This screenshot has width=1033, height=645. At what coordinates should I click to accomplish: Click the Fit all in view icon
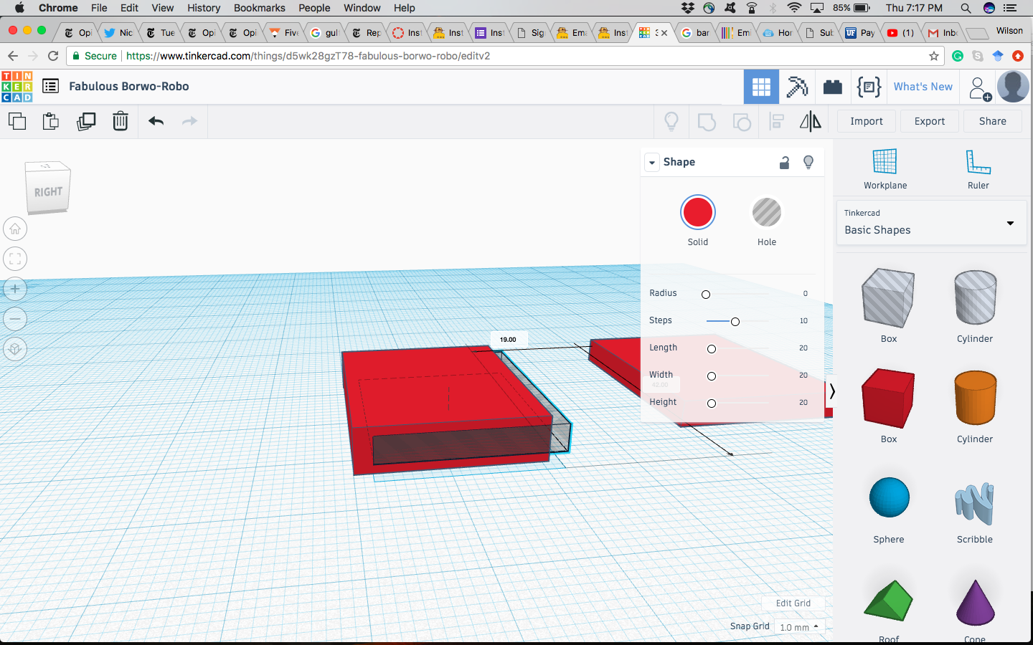(x=15, y=259)
